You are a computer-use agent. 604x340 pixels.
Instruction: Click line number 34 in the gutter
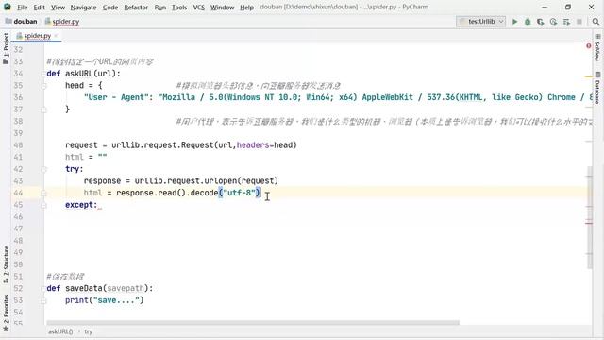(x=18, y=74)
